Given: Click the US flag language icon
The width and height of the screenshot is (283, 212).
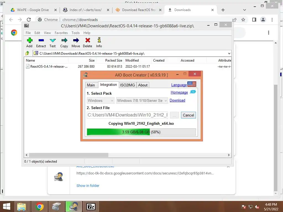Looking at the screenshot, I should pyautogui.click(x=192, y=84).
